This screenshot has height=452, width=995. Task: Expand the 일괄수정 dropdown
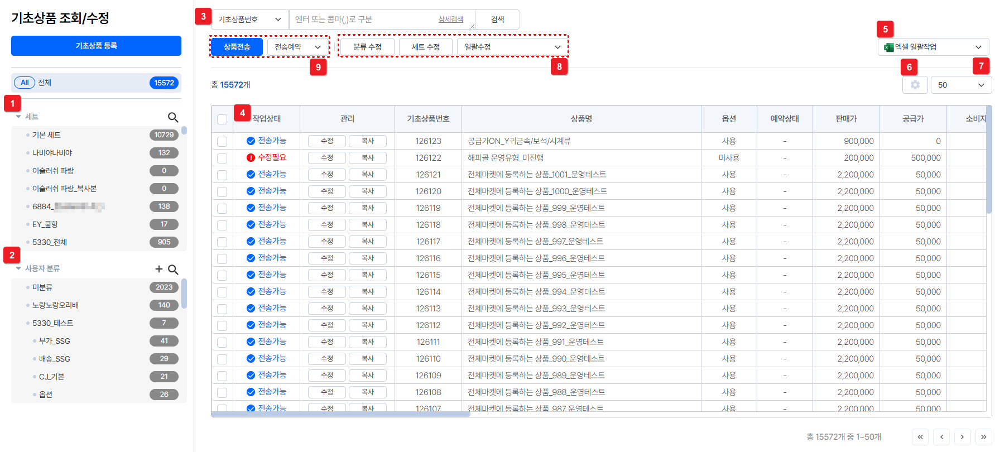click(512, 47)
